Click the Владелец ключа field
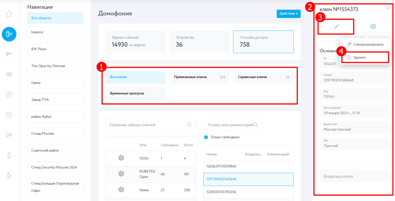Screen dimensions: 395x201 point(355,176)
